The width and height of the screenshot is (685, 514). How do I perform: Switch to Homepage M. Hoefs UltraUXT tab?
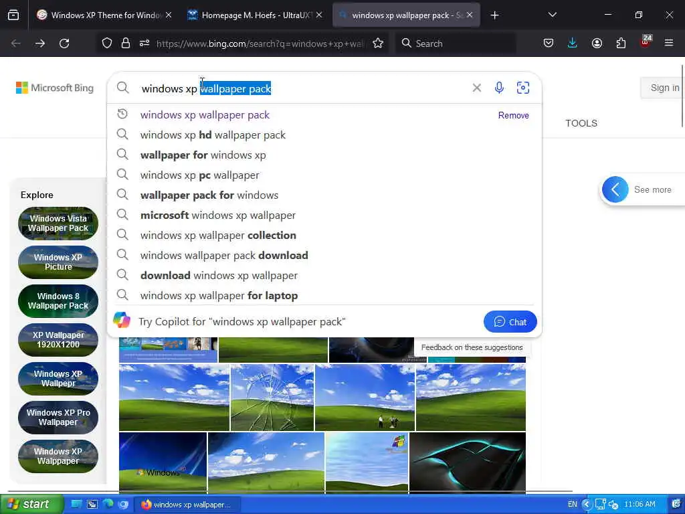(x=255, y=15)
